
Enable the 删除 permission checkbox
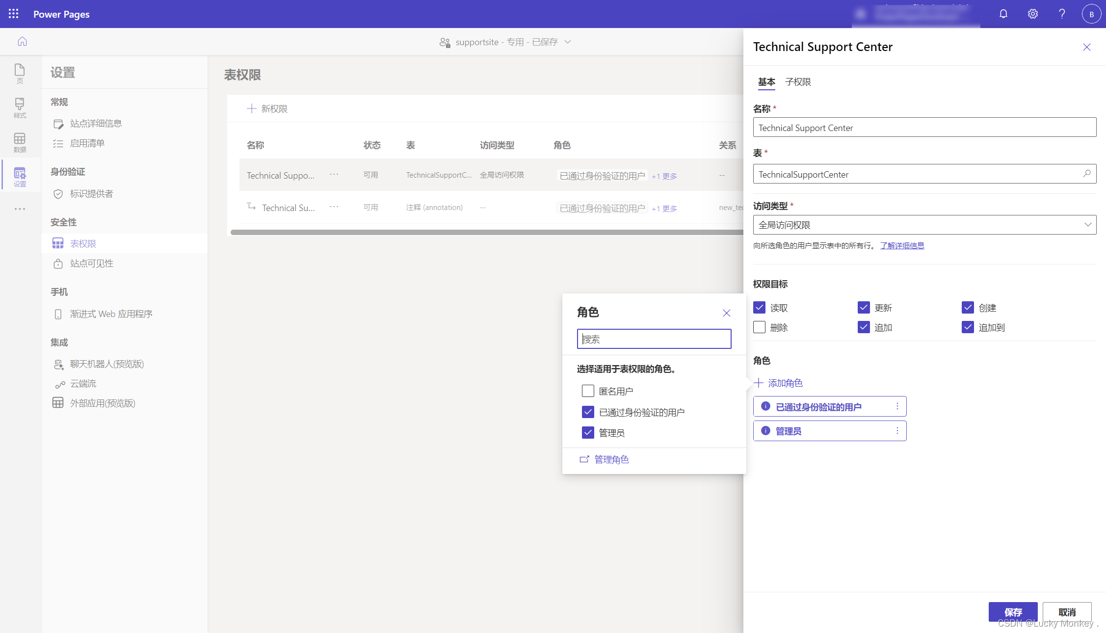point(759,327)
